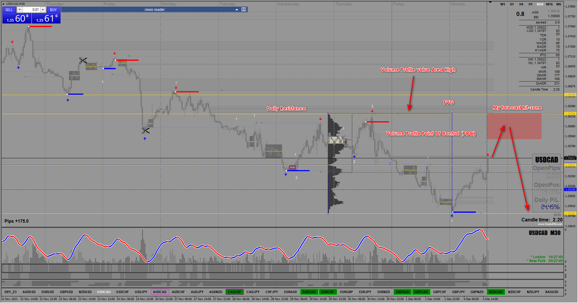This screenshot has height=303, width=578.
Task: Switch to the EURUSD symbol
Action: tap(48, 292)
